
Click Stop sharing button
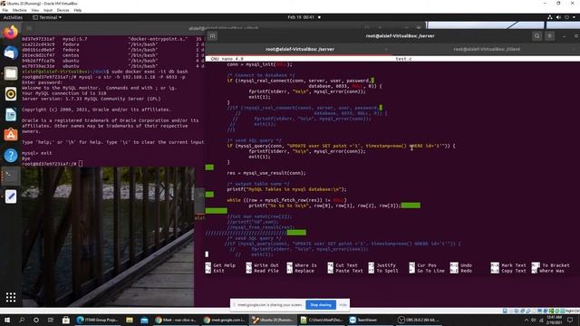pyautogui.click(x=321, y=305)
